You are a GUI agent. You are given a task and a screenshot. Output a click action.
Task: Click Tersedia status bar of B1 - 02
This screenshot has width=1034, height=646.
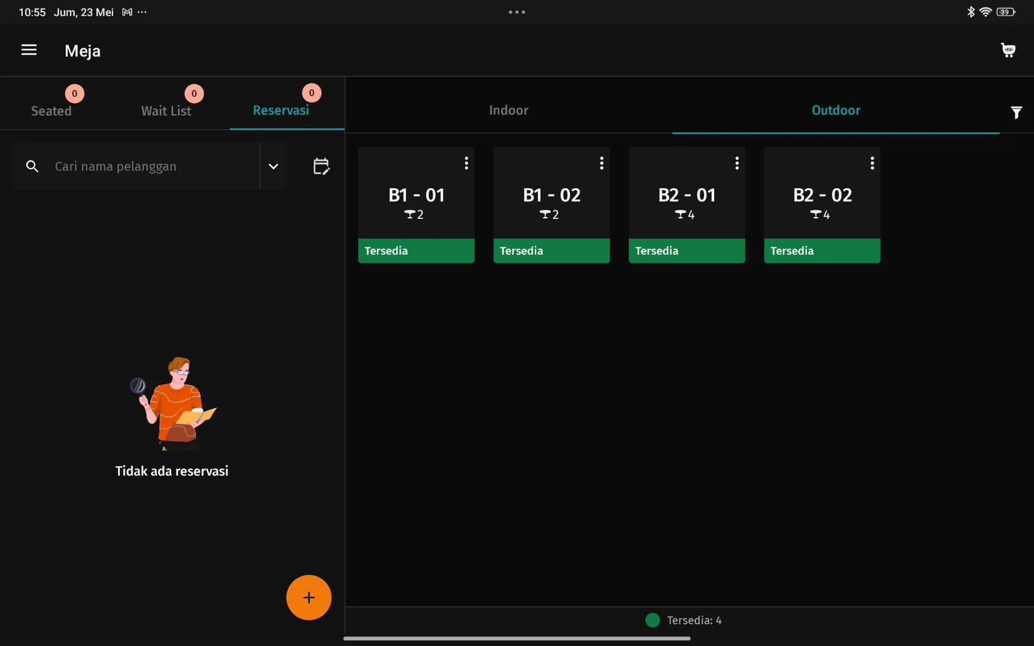pyautogui.click(x=551, y=251)
